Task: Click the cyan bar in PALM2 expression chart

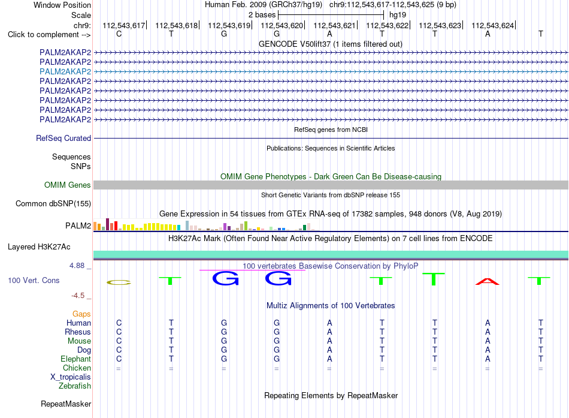Action: (178, 227)
